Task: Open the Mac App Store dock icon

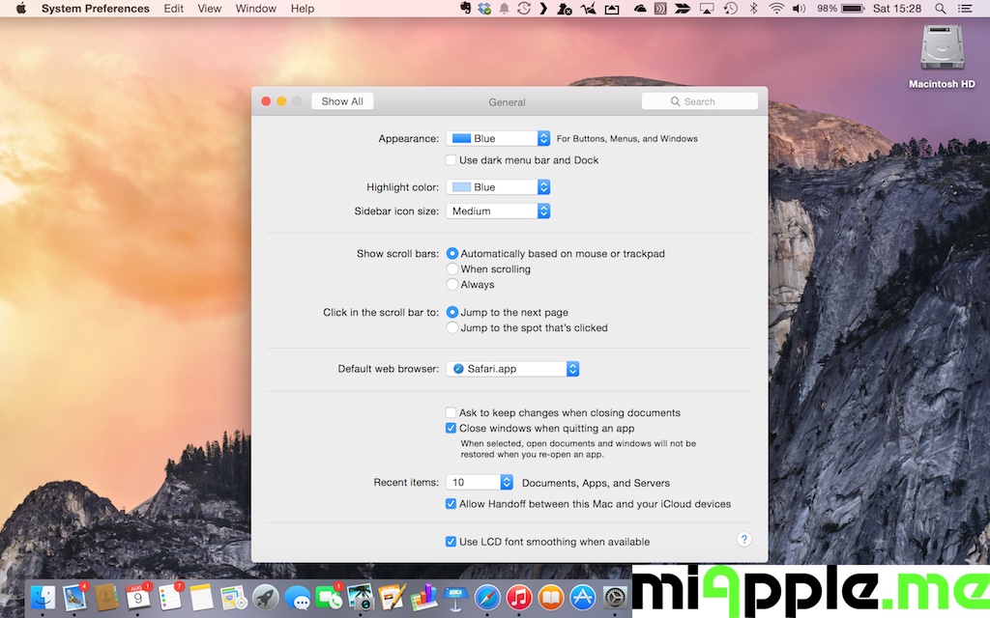Action: pyautogui.click(x=582, y=597)
